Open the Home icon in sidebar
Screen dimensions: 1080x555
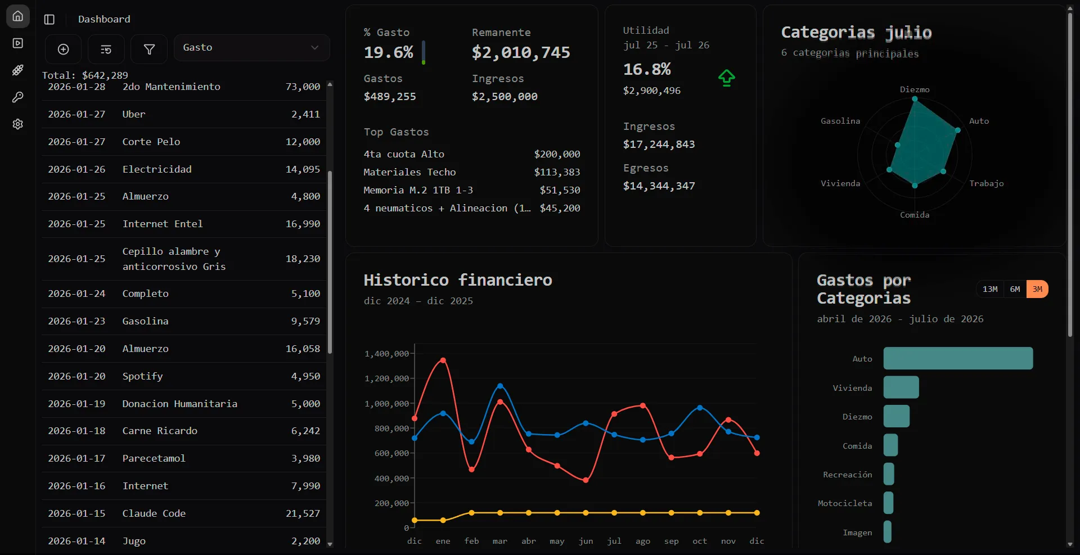(18, 16)
